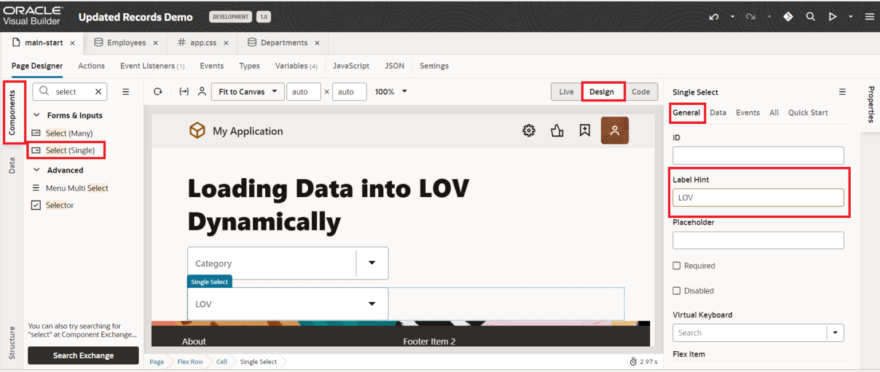Click the thumbs up icon in the app header
The image size is (880, 372).
[557, 131]
